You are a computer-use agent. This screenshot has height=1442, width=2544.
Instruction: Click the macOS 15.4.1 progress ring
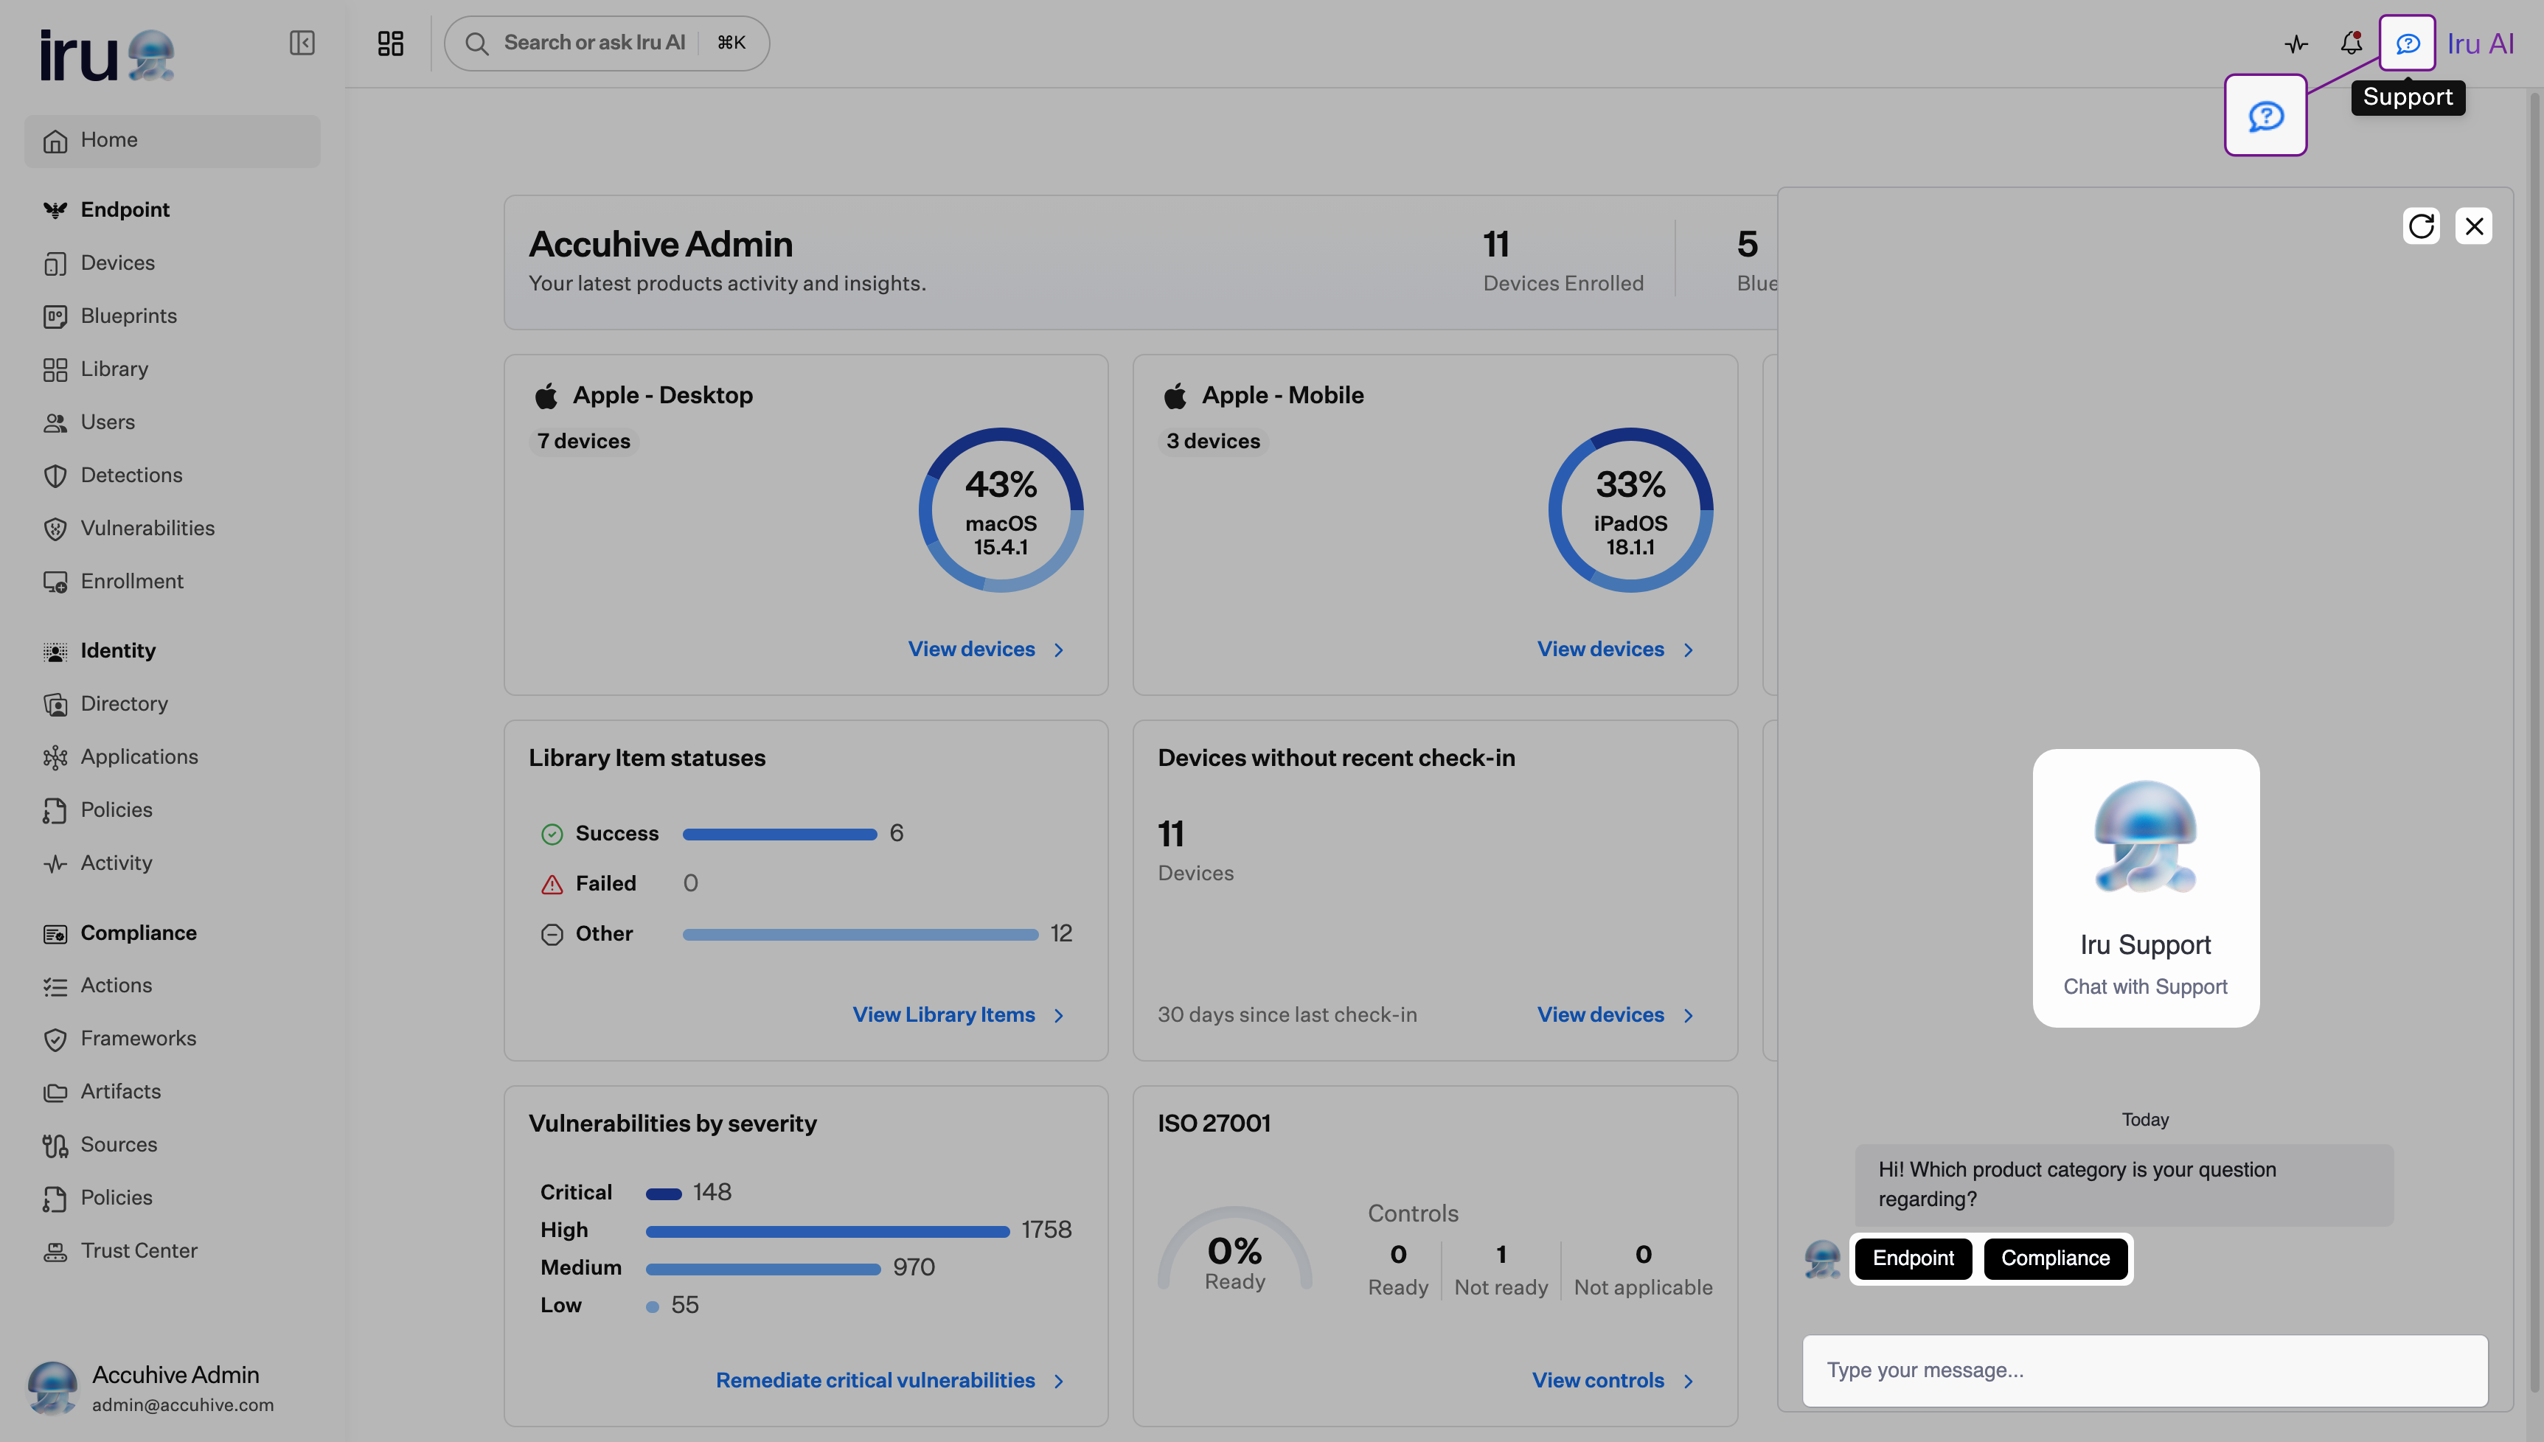[1001, 510]
